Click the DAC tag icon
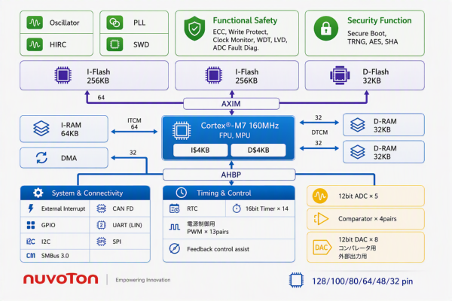The height and width of the screenshot is (301, 452). (322, 248)
